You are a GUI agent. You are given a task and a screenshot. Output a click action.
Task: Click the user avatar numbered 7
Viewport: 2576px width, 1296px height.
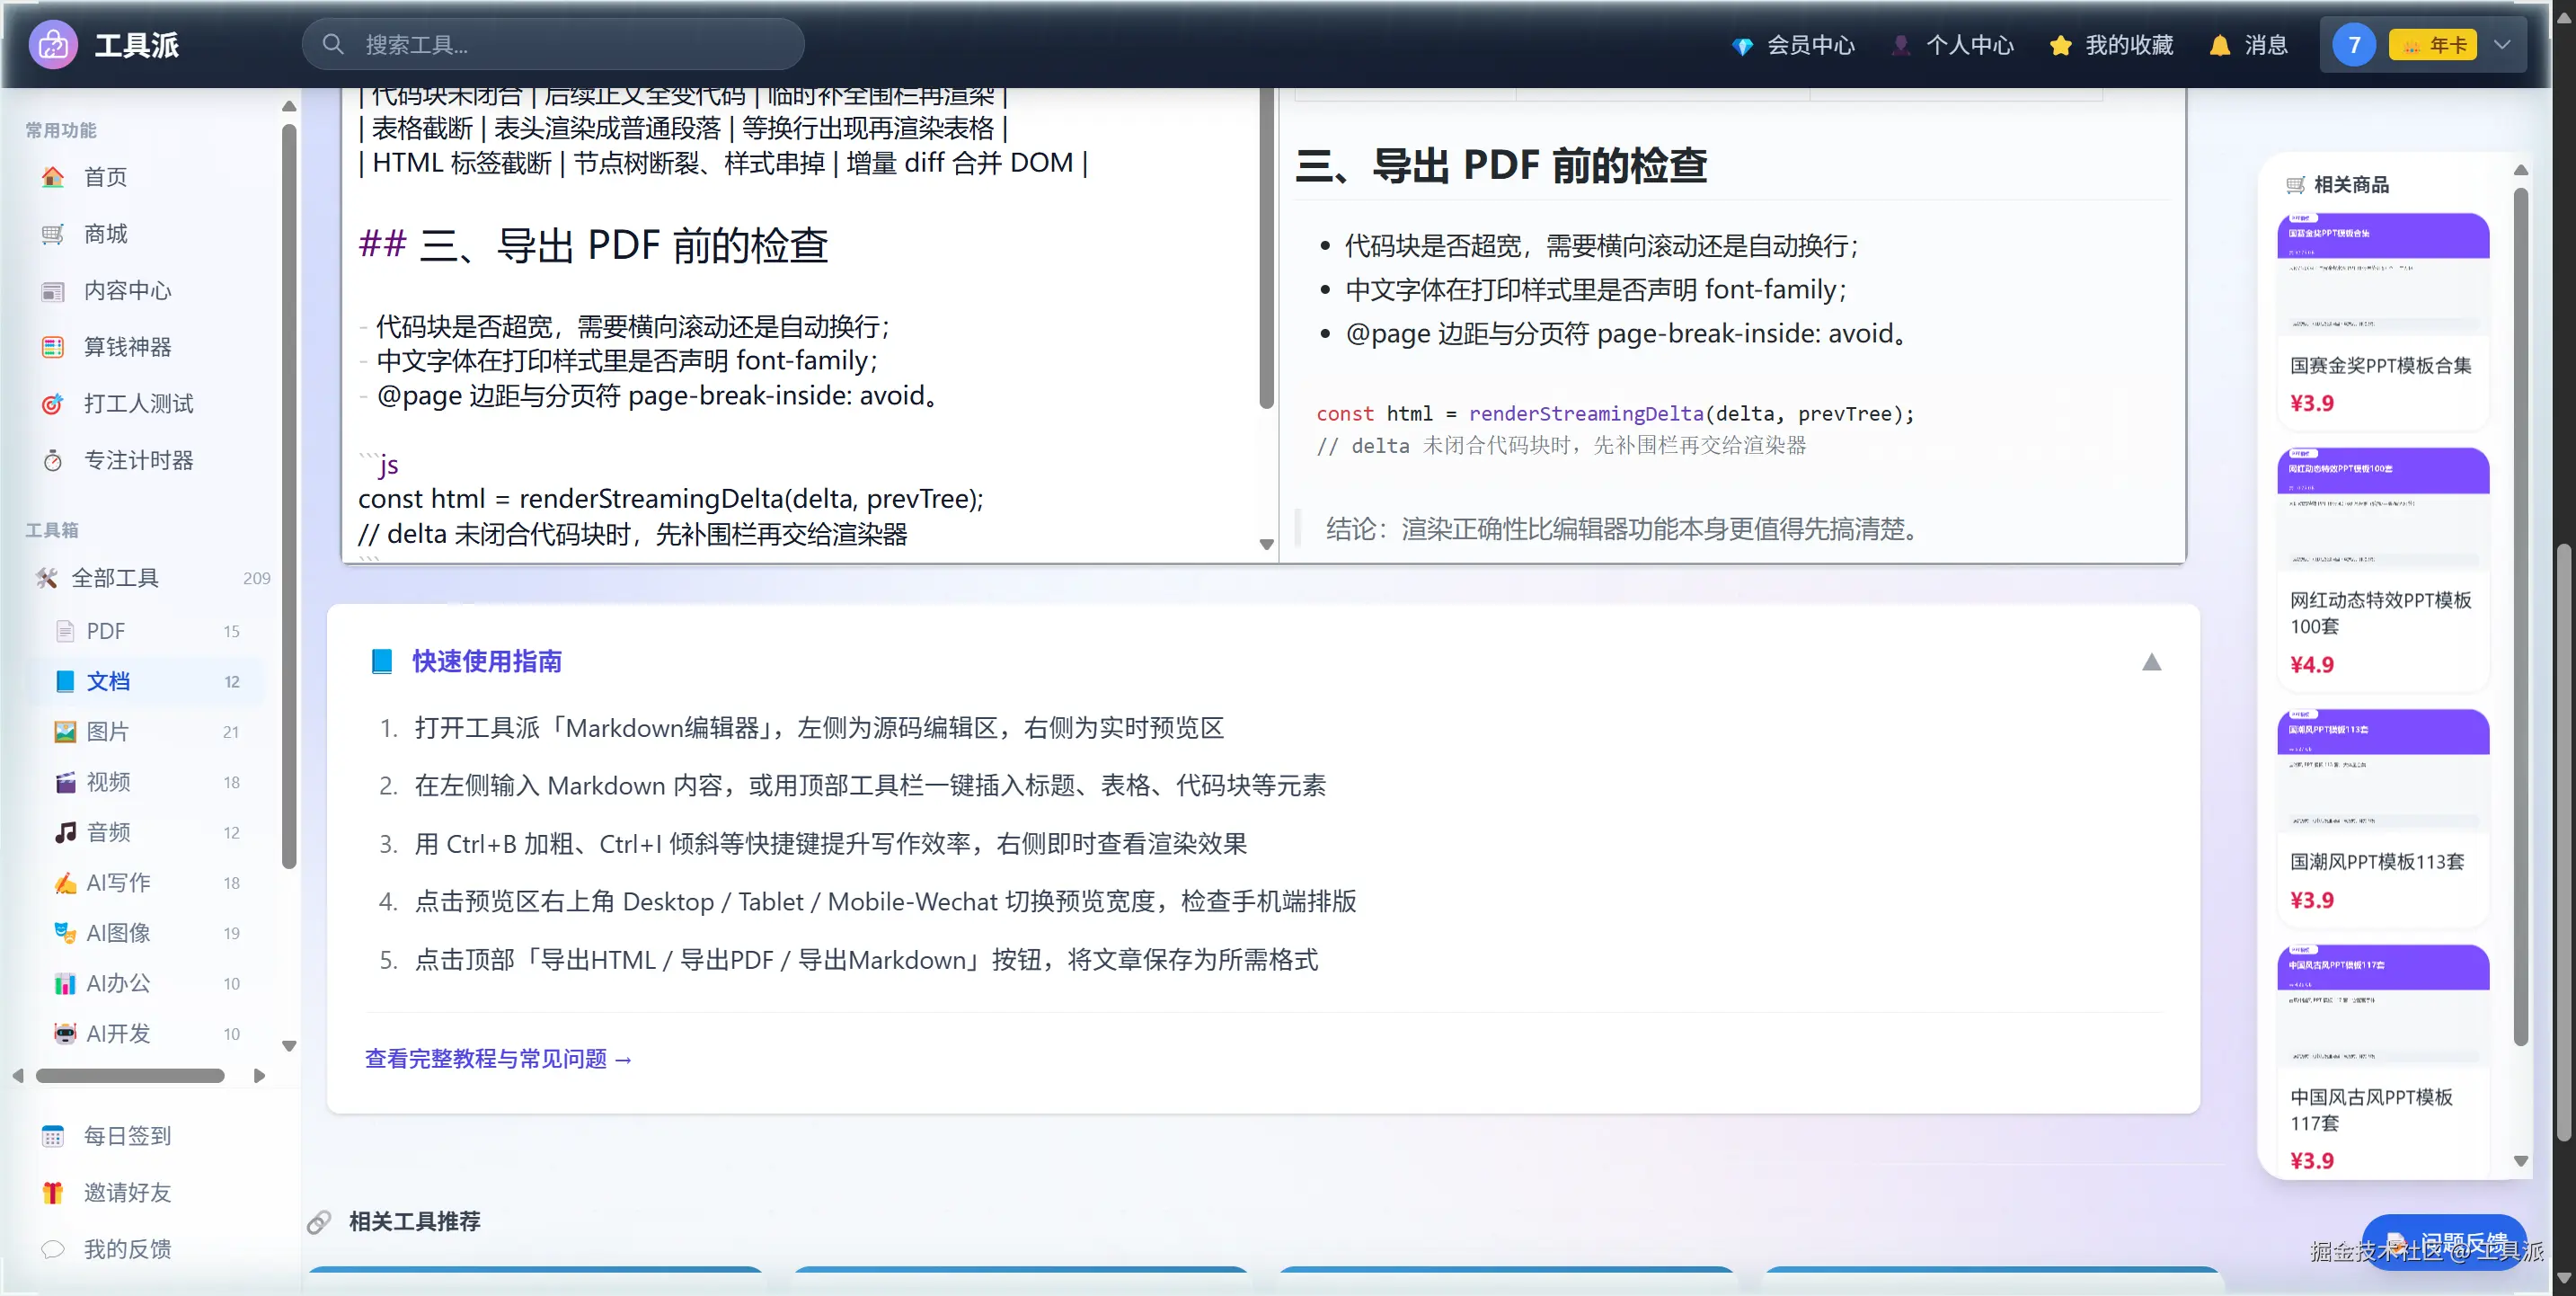(2354, 45)
